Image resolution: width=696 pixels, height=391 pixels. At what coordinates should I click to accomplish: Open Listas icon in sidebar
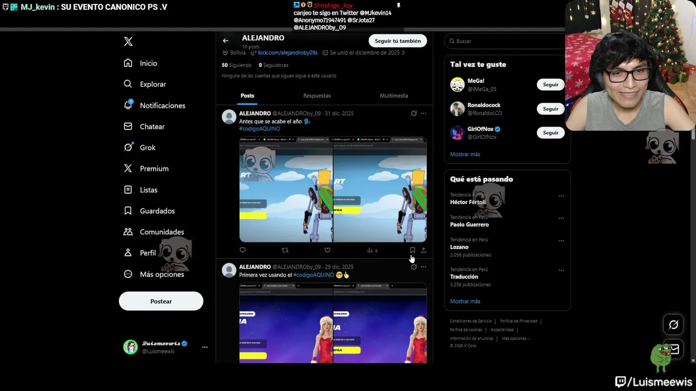[x=128, y=190]
